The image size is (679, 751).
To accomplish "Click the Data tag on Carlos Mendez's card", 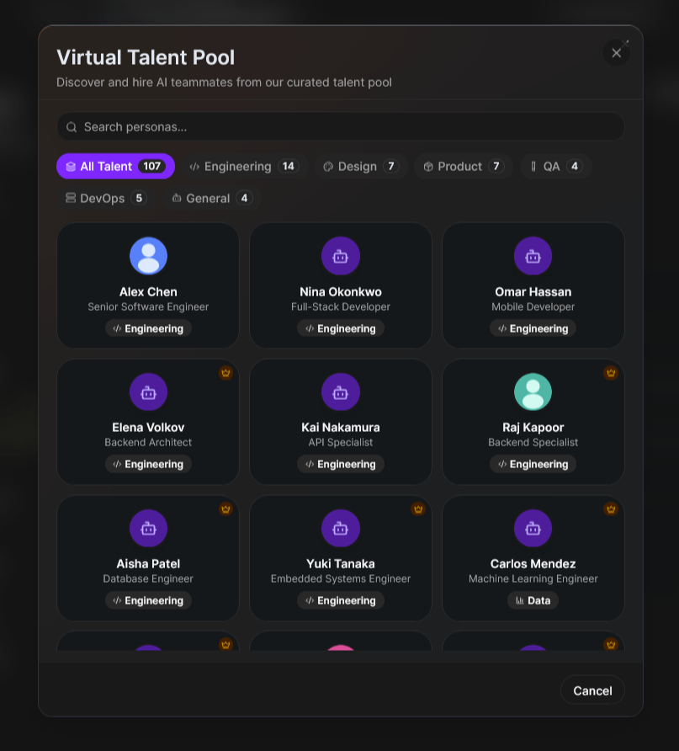I will [x=533, y=600].
